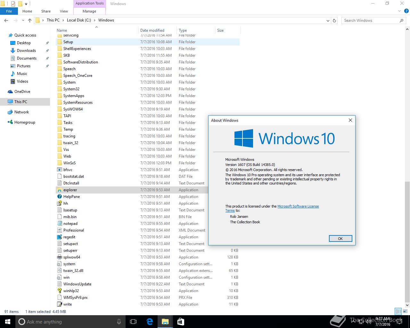Expand the address bar history dropdown
Image resolution: width=410 pixels, height=328 pixels.
tap(328, 20)
